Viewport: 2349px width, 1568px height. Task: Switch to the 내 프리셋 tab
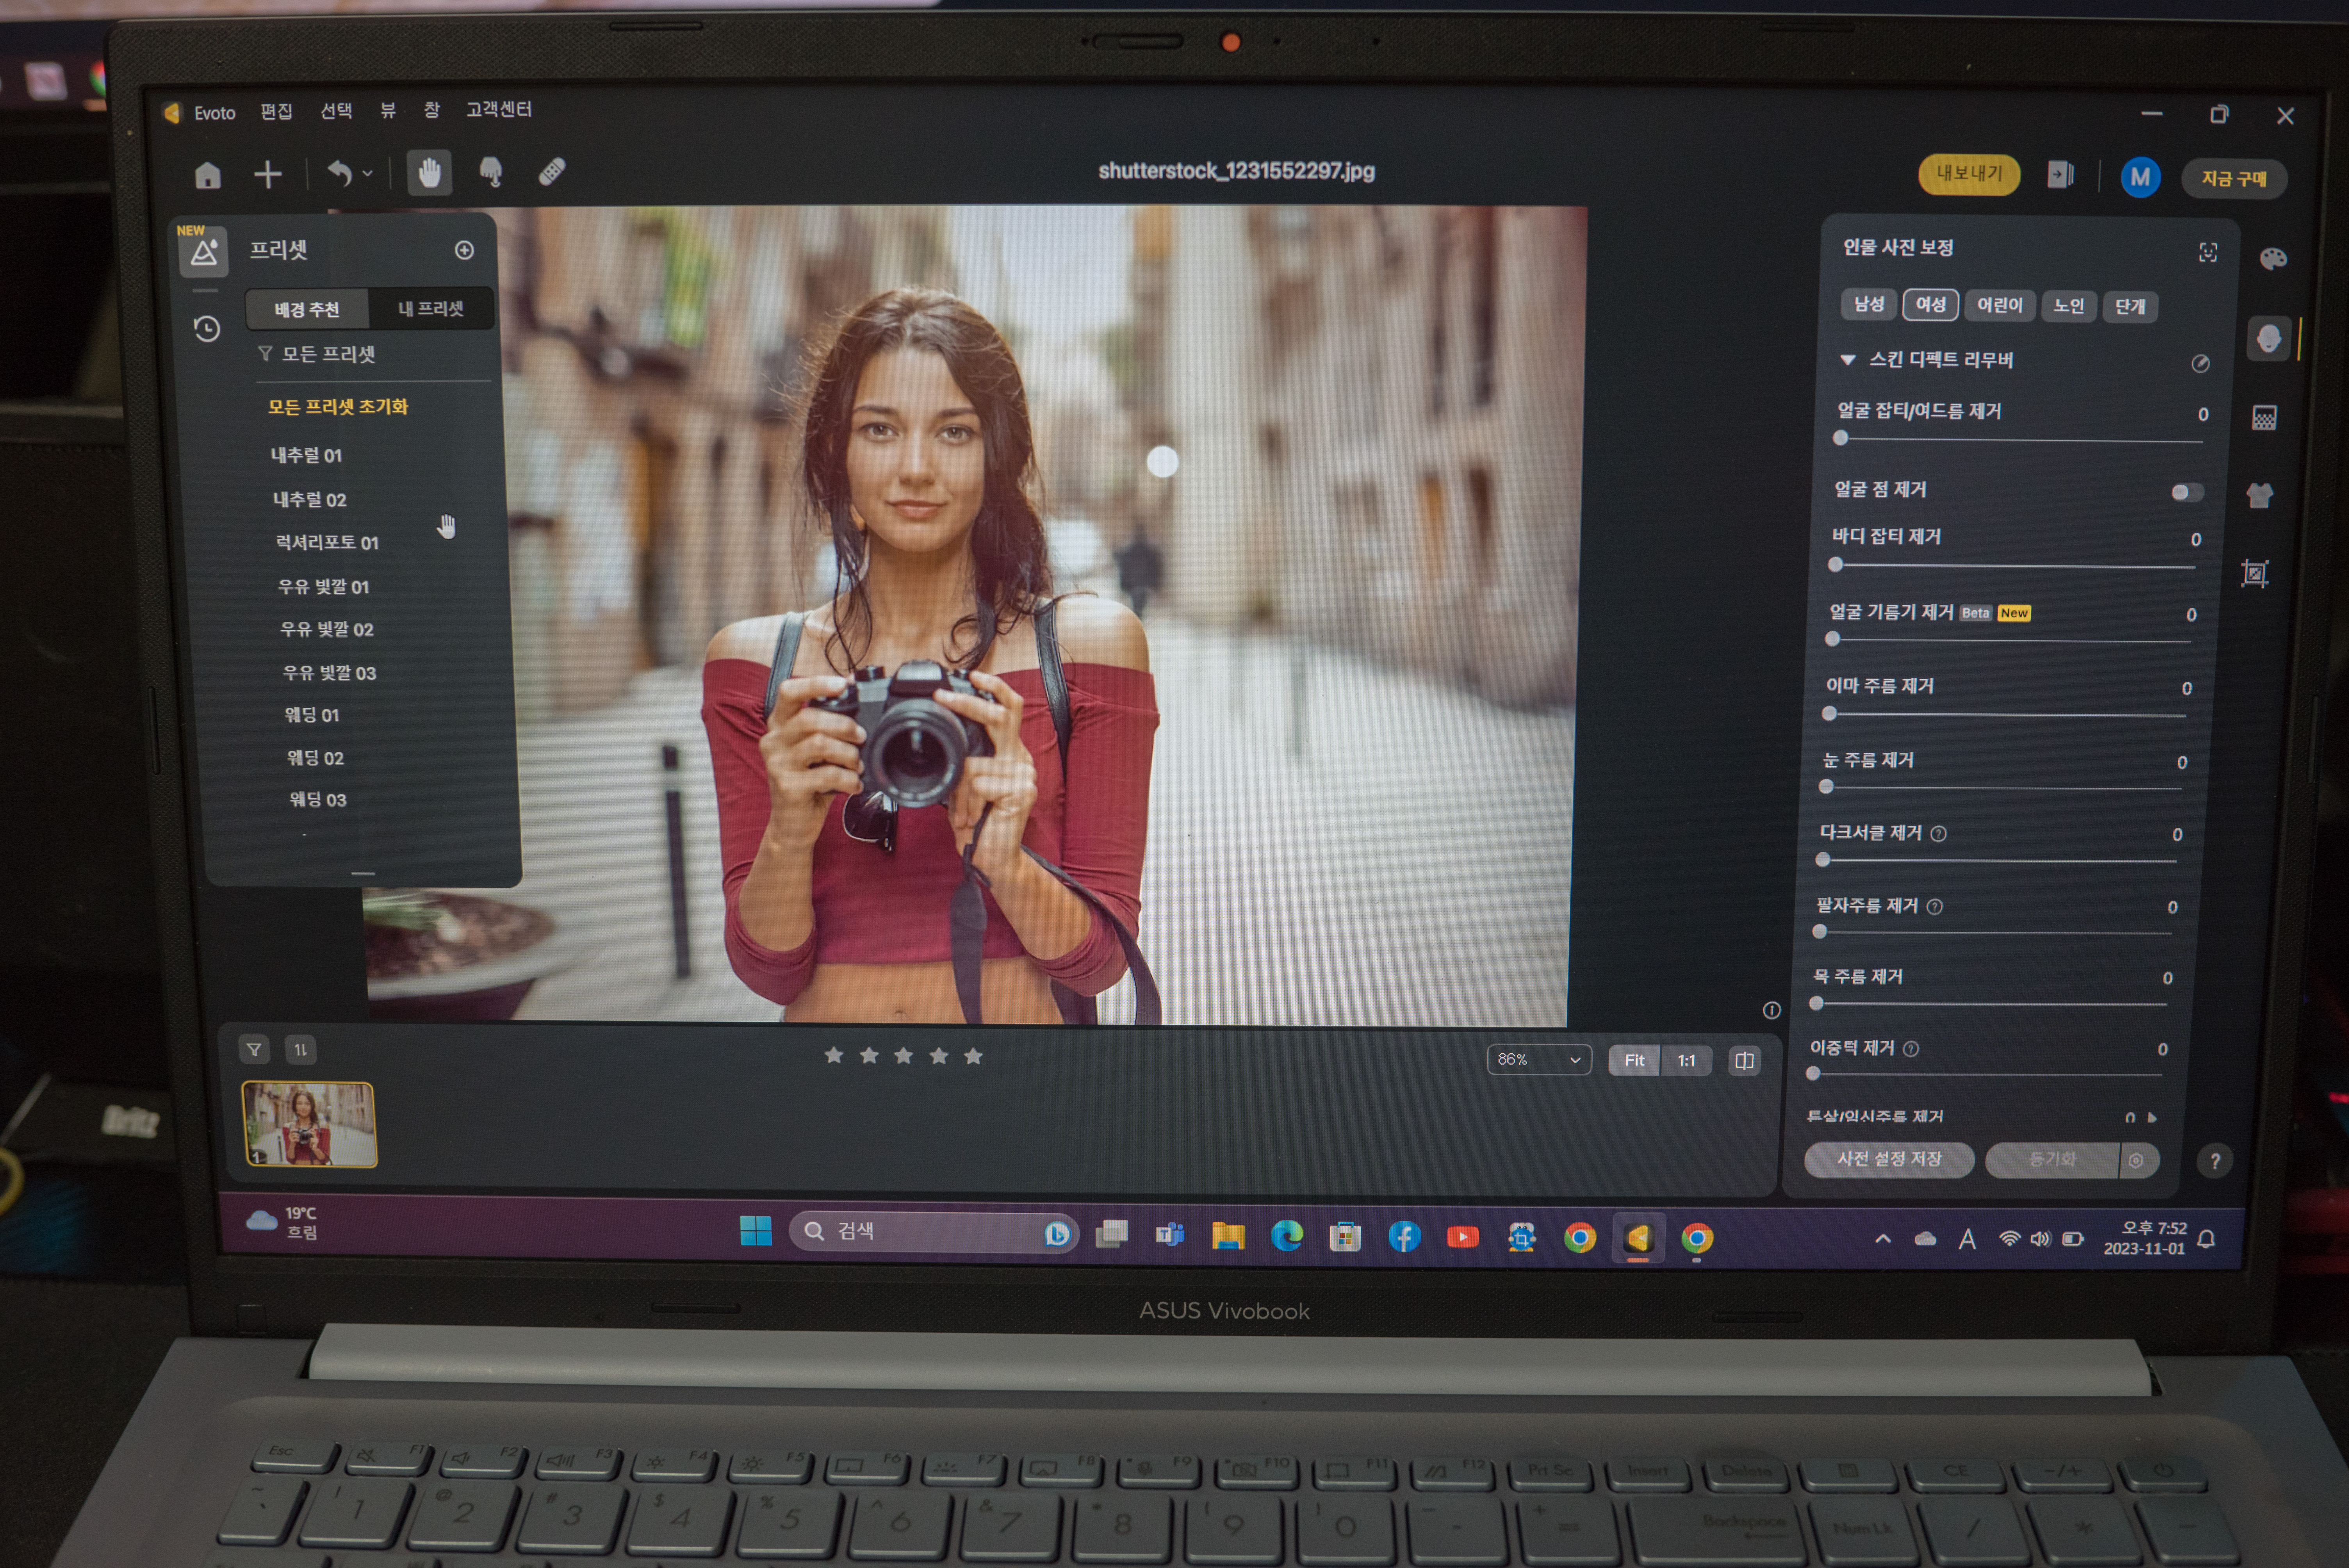[431, 309]
